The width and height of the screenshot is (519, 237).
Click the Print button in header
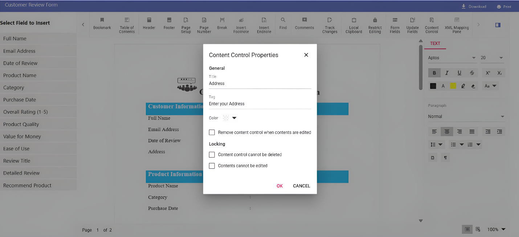pos(504,7)
